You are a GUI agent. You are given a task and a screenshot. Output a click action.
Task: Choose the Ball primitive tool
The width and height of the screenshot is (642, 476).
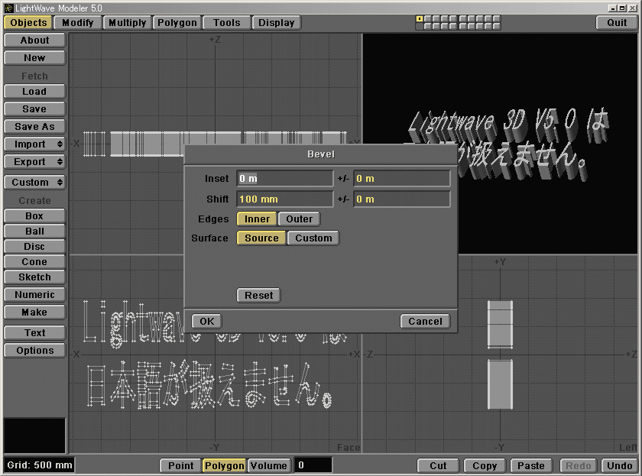click(34, 232)
